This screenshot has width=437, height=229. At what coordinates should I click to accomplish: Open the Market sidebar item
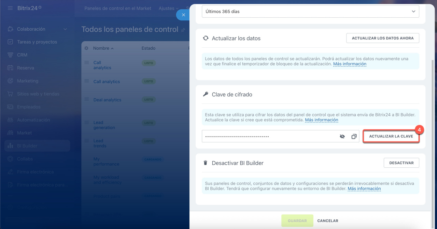[x=24, y=133]
